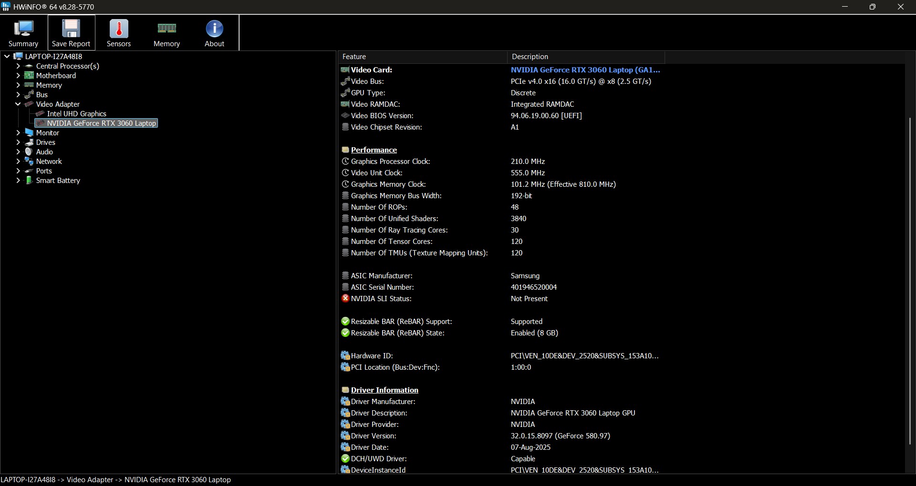Viewport: 916px width, 486px height.
Task: Click the Performance section folder icon
Action: (345, 150)
